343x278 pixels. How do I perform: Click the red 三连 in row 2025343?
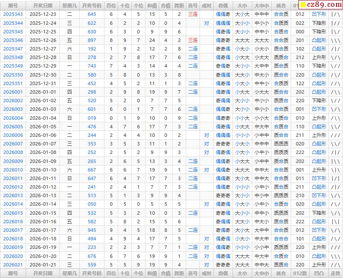coord(193,14)
